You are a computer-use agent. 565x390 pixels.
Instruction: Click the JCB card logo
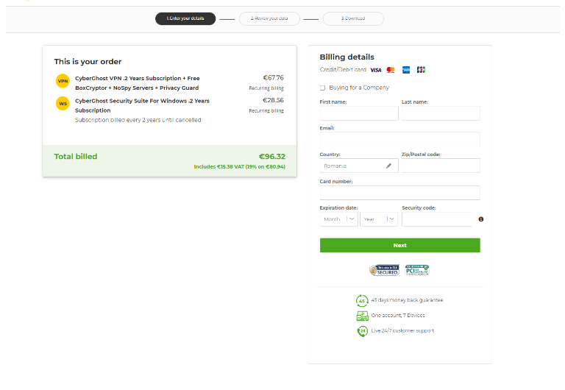coord(421,70)
